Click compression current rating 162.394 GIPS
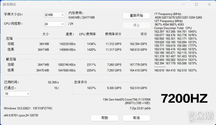The height and width of the screenshot is (125, 216). [138, 44]
